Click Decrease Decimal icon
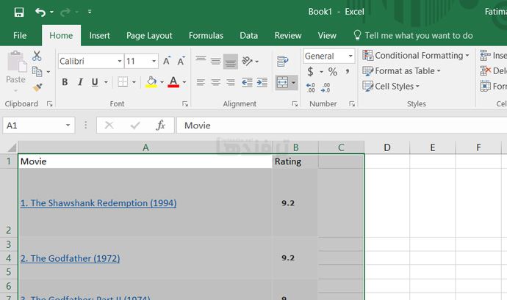This screenshot has height=300, width=507. [x=326, y=87]
